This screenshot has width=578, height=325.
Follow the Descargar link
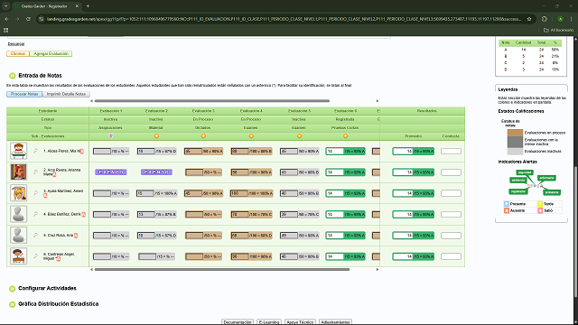[16, 44]
